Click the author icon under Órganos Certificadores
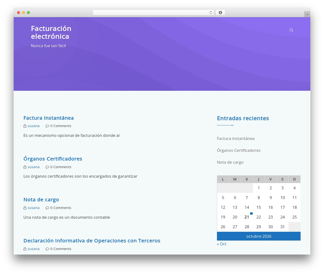The image size is (324, 274). (25, 167)
